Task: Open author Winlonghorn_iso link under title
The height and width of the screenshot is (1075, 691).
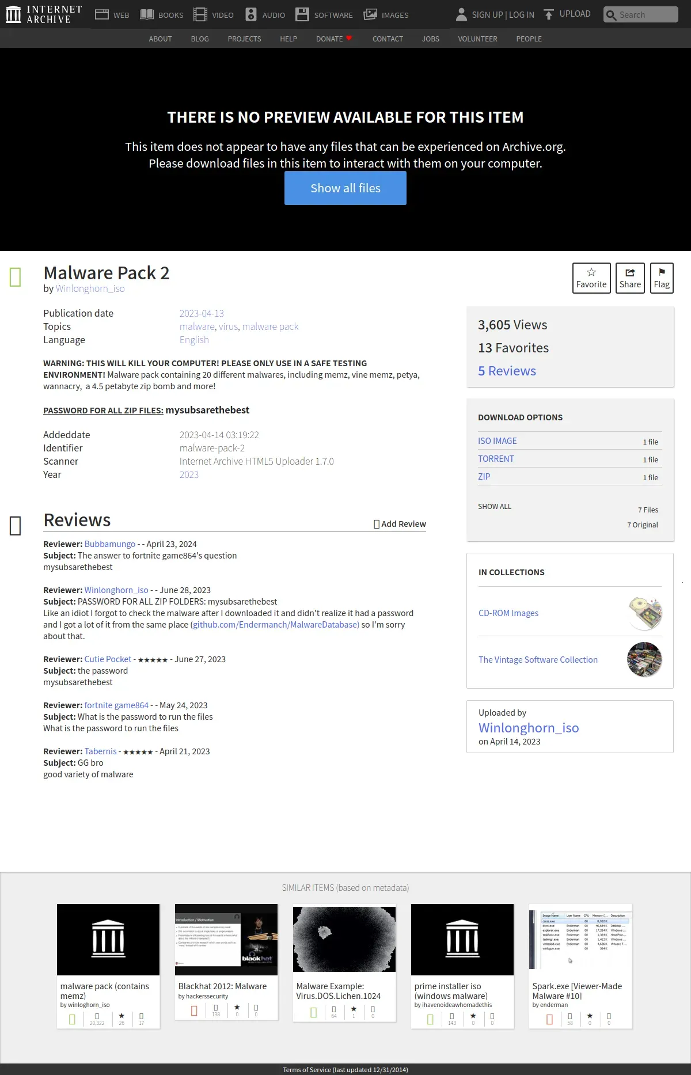Action: (x=90, y=288)
